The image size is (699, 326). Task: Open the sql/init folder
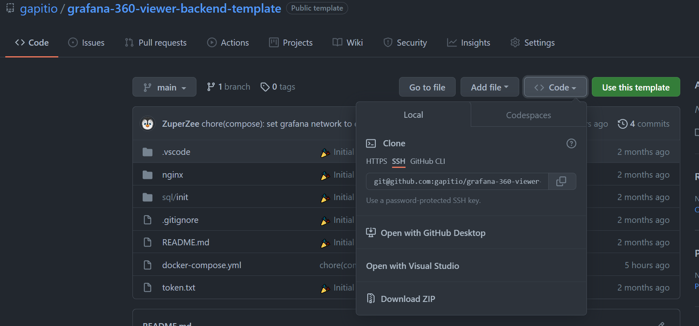175,197
